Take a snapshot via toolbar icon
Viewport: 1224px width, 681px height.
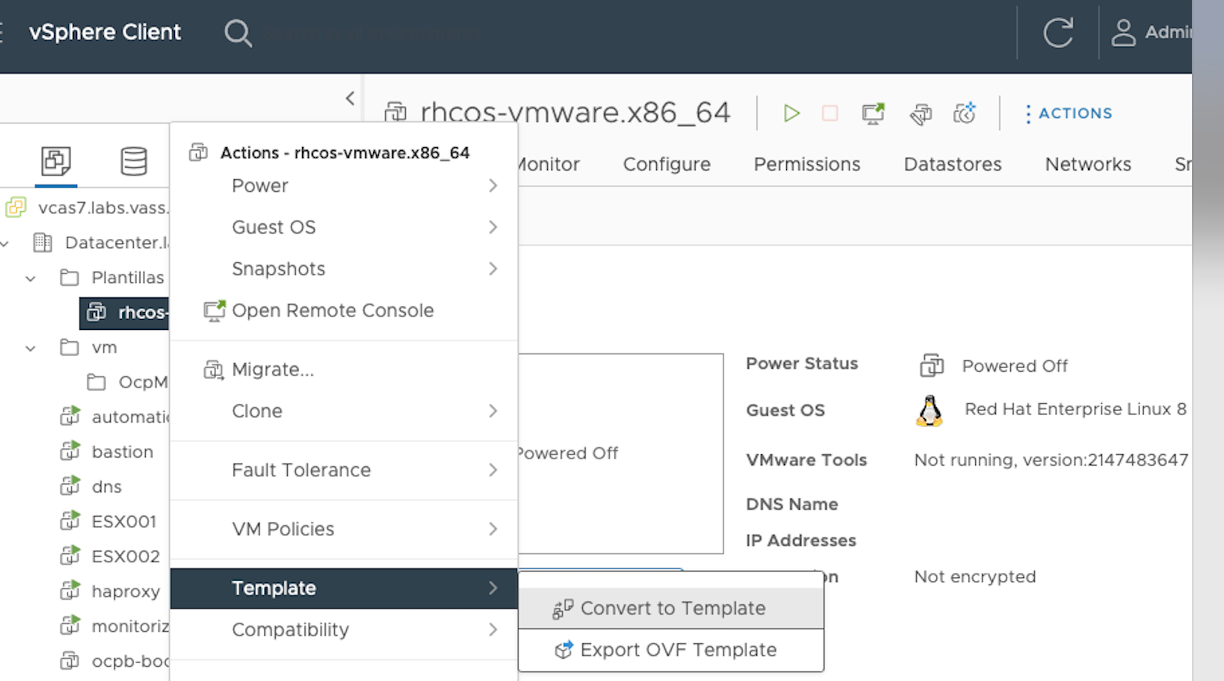coord(965,113)
